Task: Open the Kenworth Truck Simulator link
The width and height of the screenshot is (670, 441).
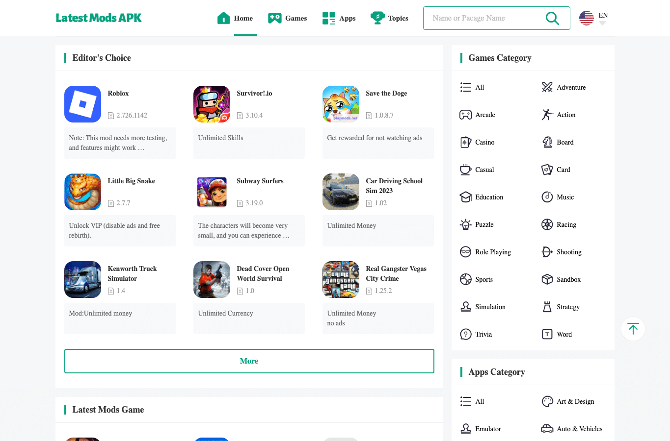Action: pyautogui.click(x=132, y=273)
